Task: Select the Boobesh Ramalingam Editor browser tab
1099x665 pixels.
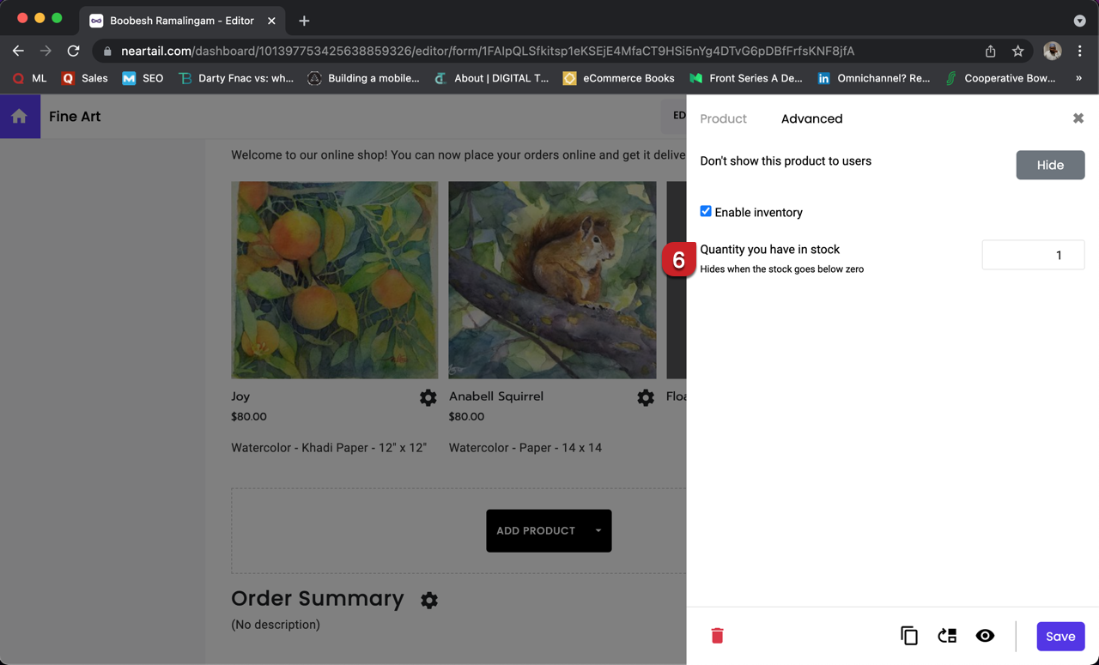Action: pyautogui.click(x=180, y=20)
